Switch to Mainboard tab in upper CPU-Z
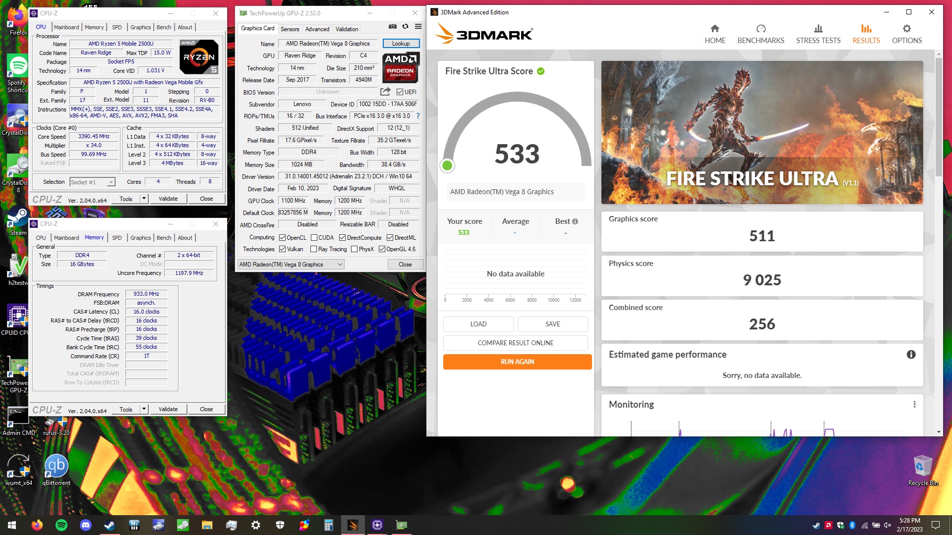This screenshot has width=952, height=535. coord(66,27)
